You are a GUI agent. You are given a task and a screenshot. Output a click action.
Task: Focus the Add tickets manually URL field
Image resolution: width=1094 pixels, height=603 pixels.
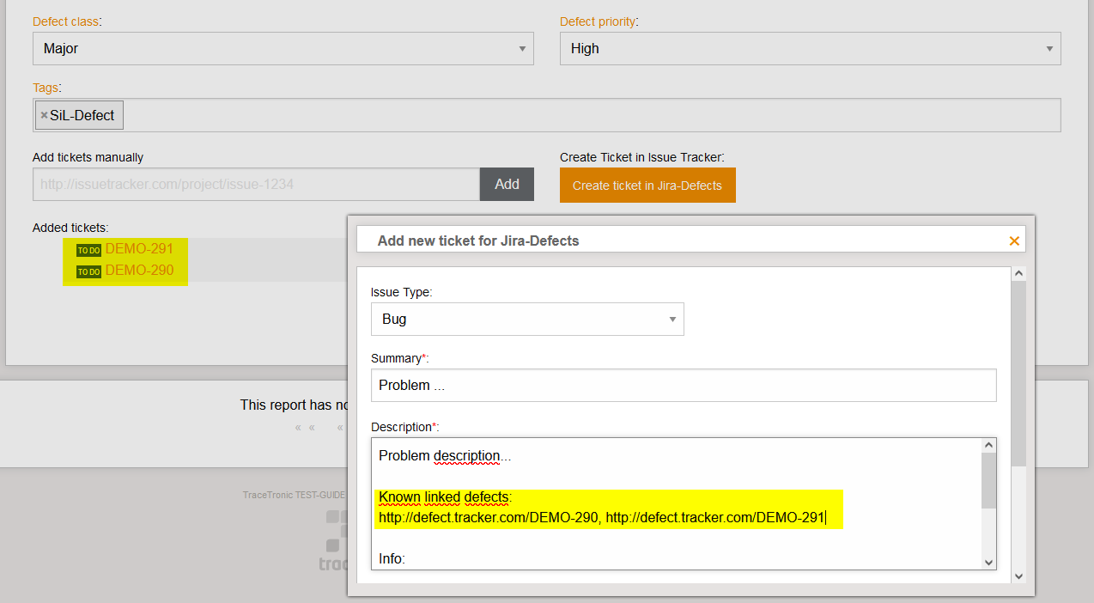[x=255, y=185]
